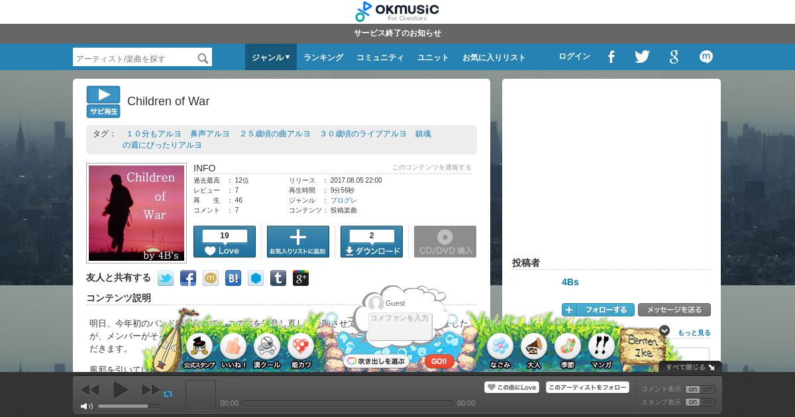This screenshot has height=417, width=795.
Task: Click the playback progress bar
Action: click(x=348, y=403)
